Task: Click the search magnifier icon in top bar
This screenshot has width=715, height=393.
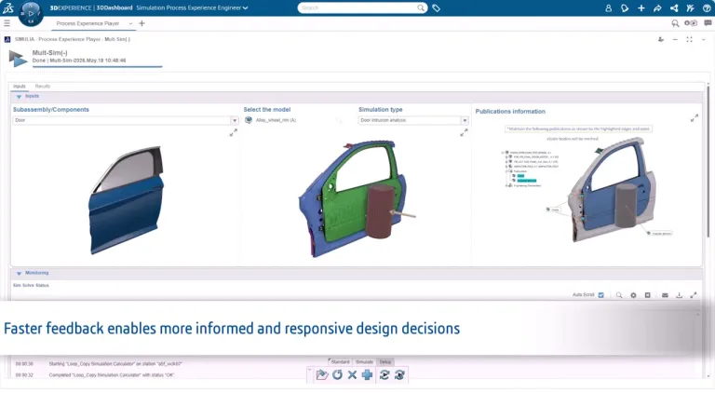Action: tap(421, 7)
